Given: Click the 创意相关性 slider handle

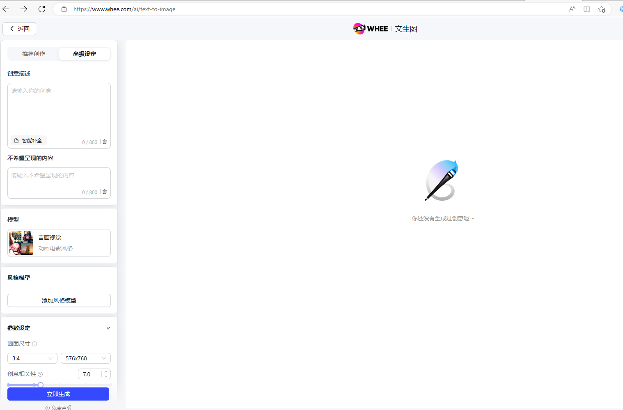Looking at the screenshot, I should (41, 385).
